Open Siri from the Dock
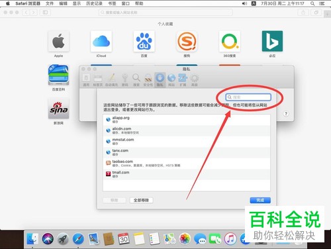 pyautogui.click(x=48, y=239)
